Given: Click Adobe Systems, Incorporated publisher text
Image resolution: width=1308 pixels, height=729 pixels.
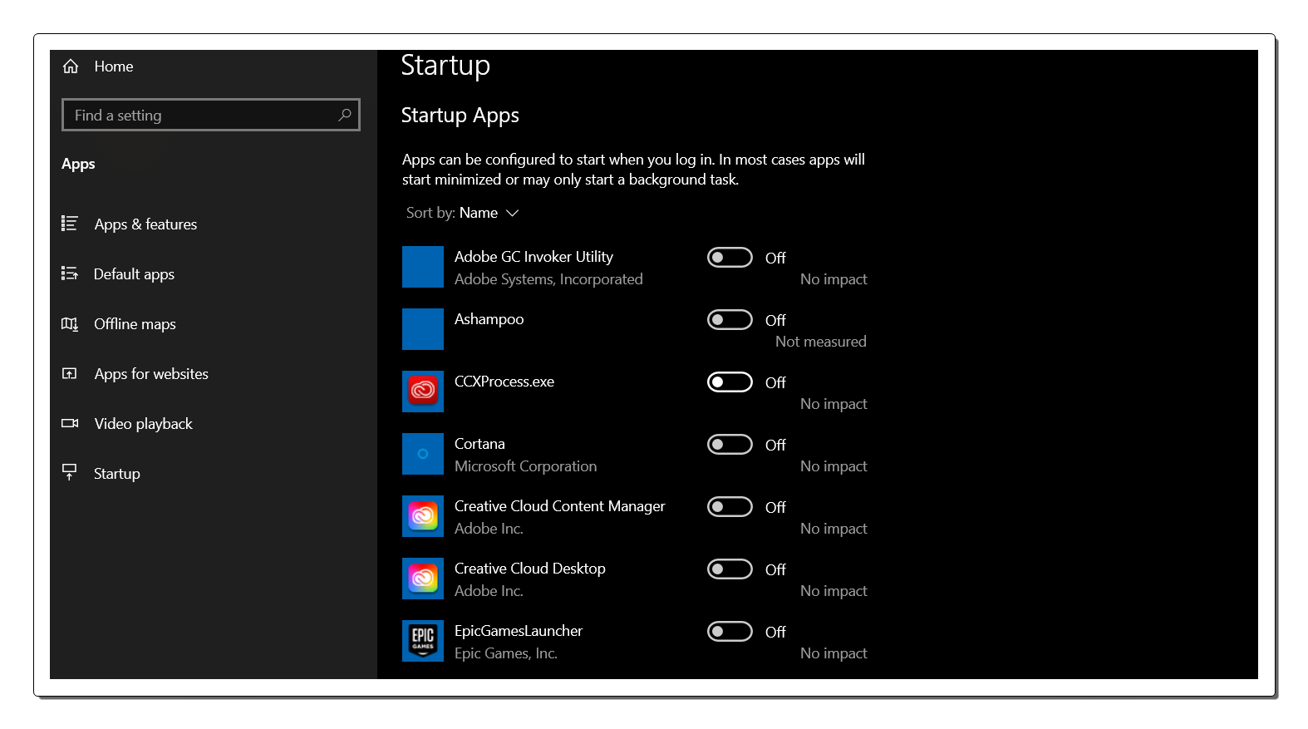Looking at the screenshot, I should point(548,279).
